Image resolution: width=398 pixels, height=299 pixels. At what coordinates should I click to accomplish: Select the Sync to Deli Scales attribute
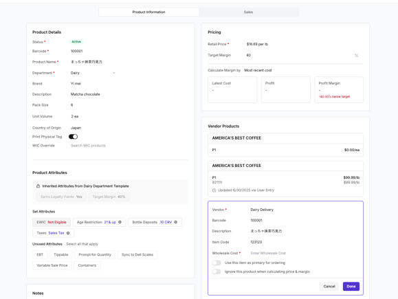[137, 254]
